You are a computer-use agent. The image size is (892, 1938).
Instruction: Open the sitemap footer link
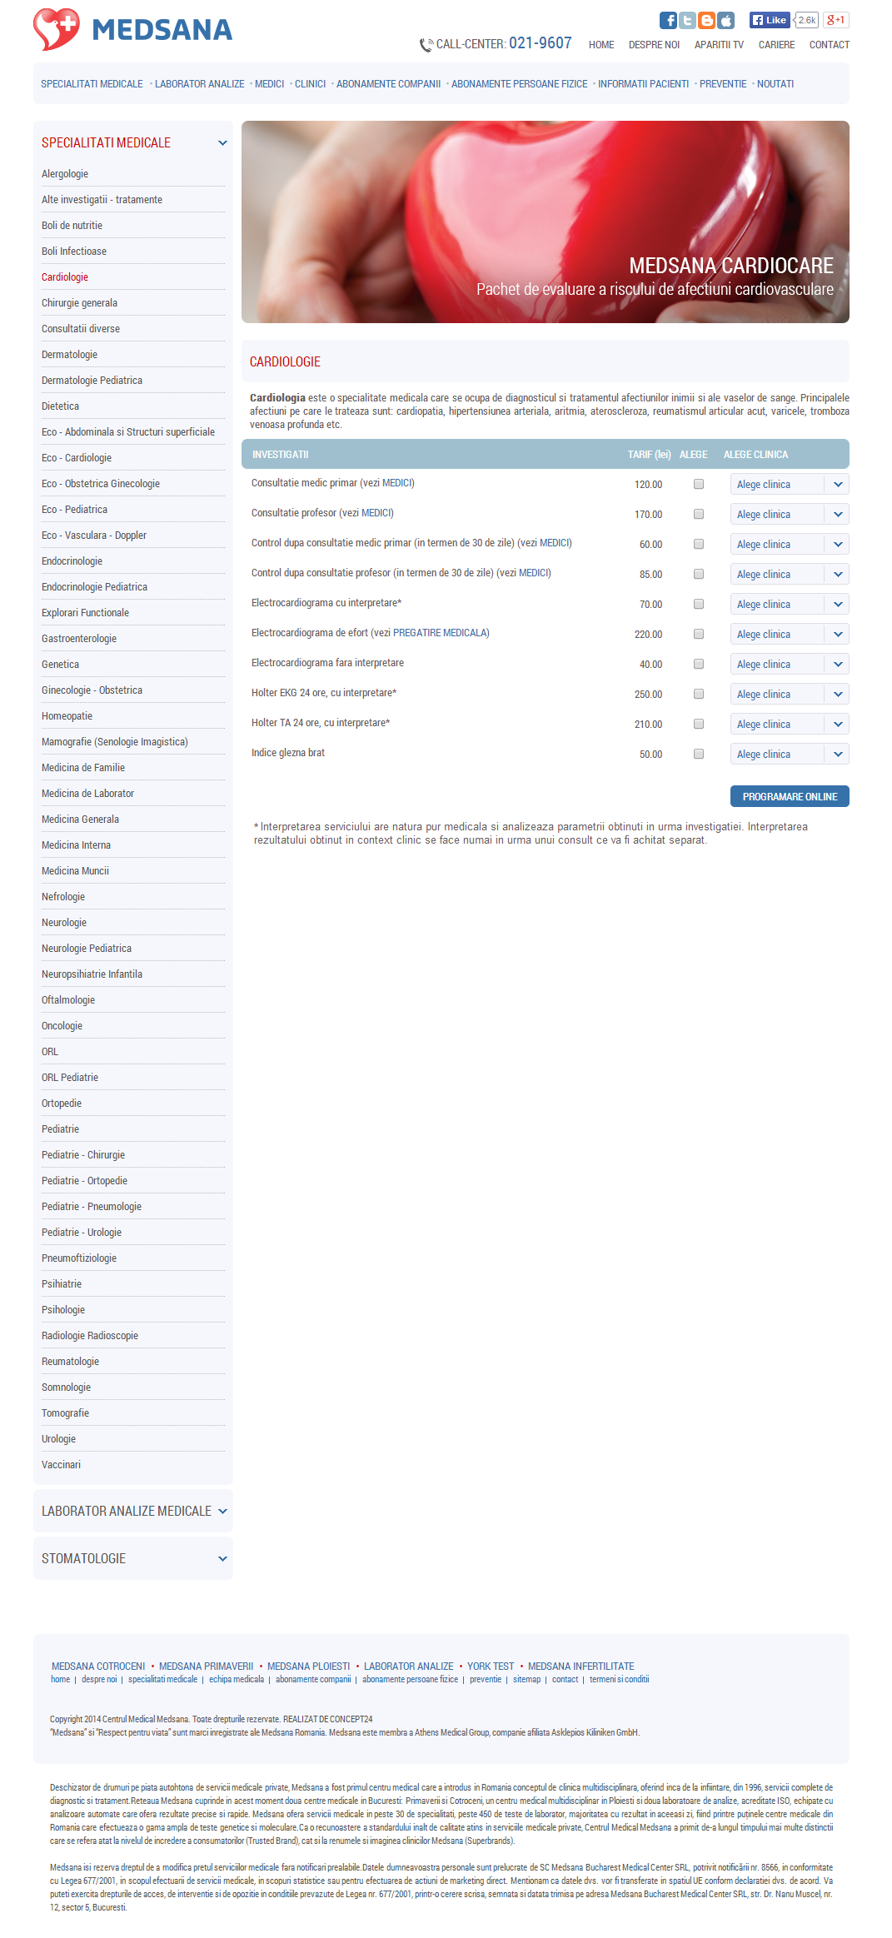[526, 1680]
